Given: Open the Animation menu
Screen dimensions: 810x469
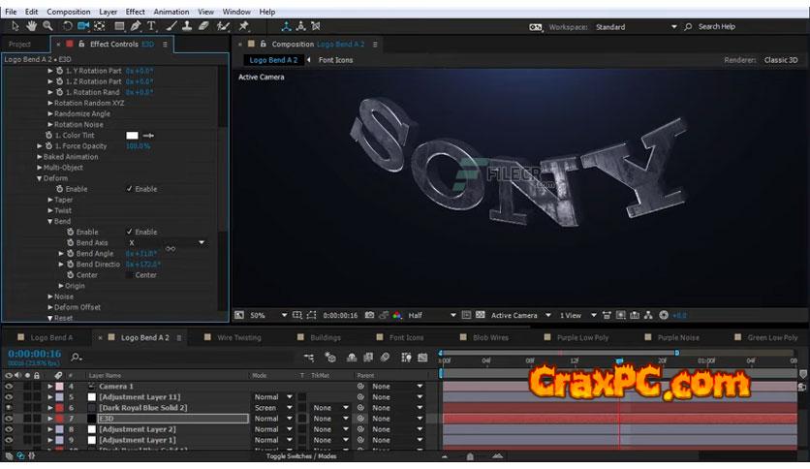Looking at the screenshot, I should tap(171, 12).
